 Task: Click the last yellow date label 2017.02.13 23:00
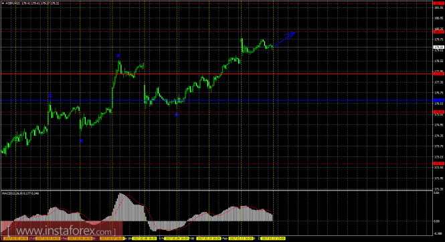tap(273, 239)
